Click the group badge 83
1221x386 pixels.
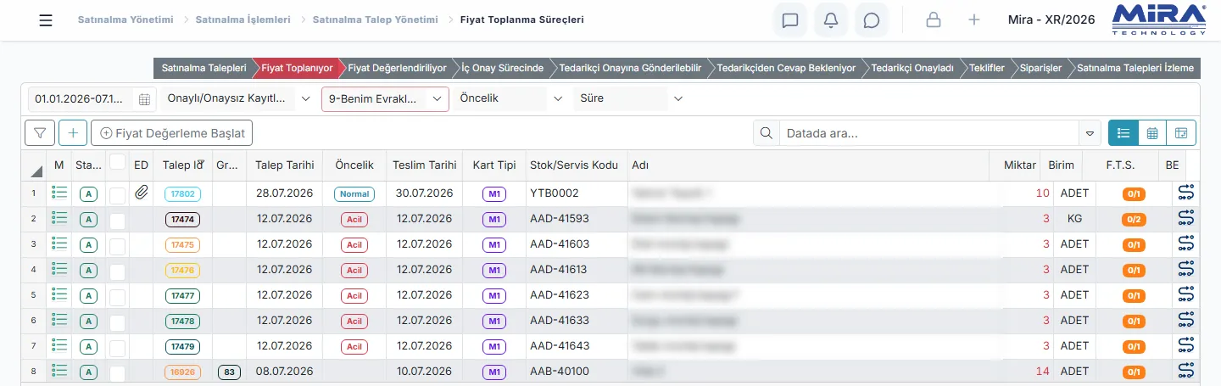[228, 372]
